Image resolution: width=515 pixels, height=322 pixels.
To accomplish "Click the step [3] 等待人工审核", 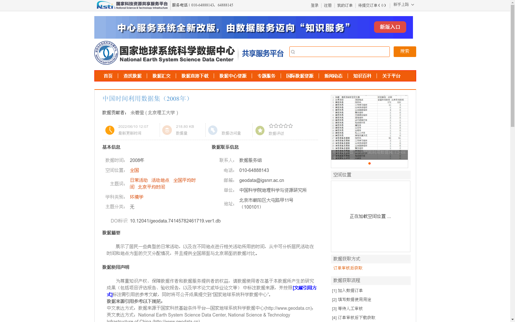I will pos(347,308).
